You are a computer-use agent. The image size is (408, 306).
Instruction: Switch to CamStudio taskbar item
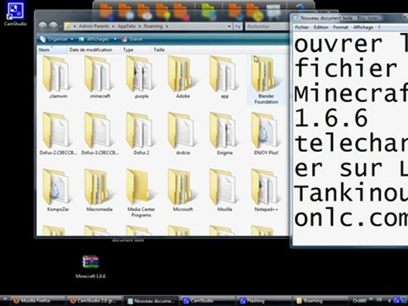(207, 301)
